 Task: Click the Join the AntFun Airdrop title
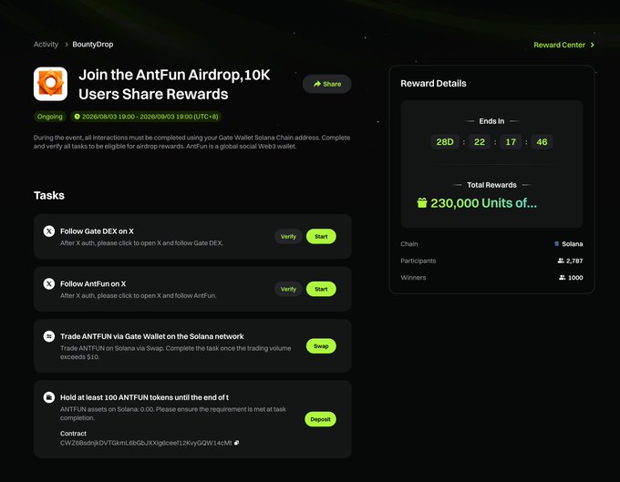tap(174, 84)
